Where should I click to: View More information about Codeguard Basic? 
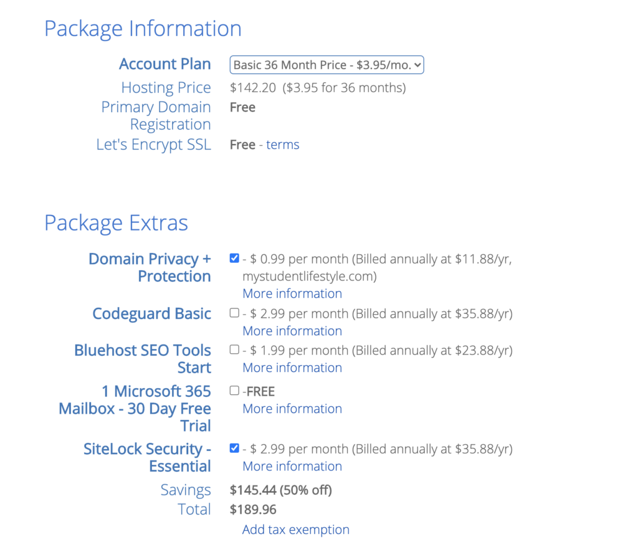tap(292, 331)
